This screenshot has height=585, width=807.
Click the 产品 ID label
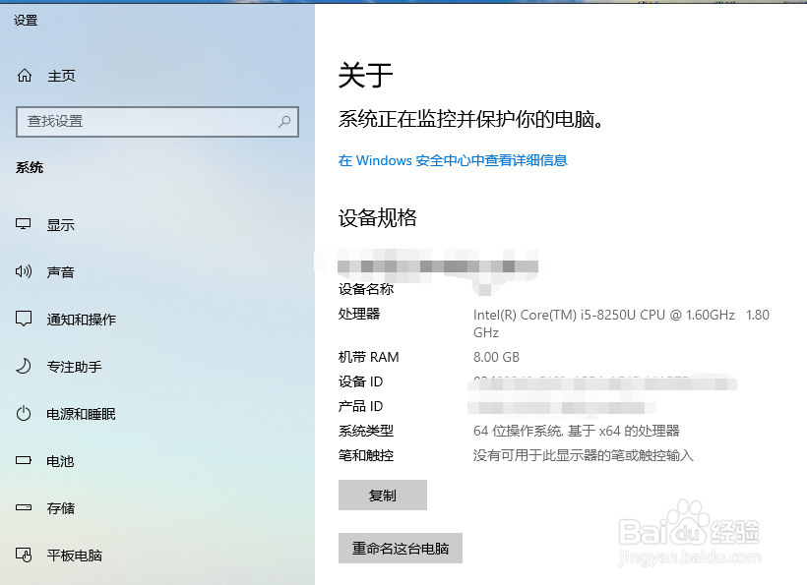(360, 406)
